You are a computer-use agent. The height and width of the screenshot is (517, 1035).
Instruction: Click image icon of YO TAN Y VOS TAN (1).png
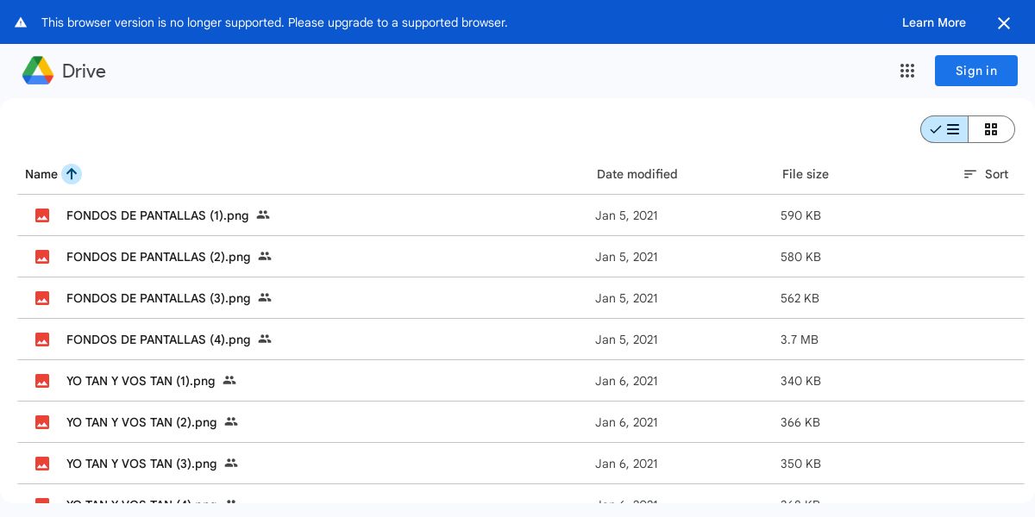coord(42,381)
